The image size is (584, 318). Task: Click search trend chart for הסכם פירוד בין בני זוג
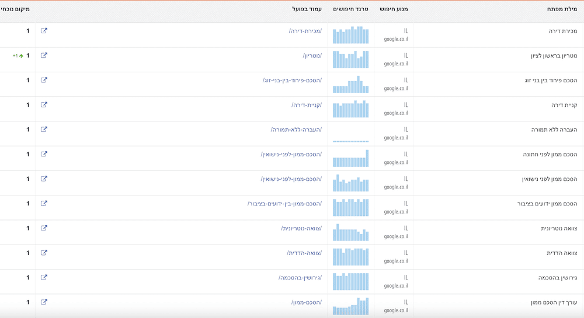coord(350,85)
